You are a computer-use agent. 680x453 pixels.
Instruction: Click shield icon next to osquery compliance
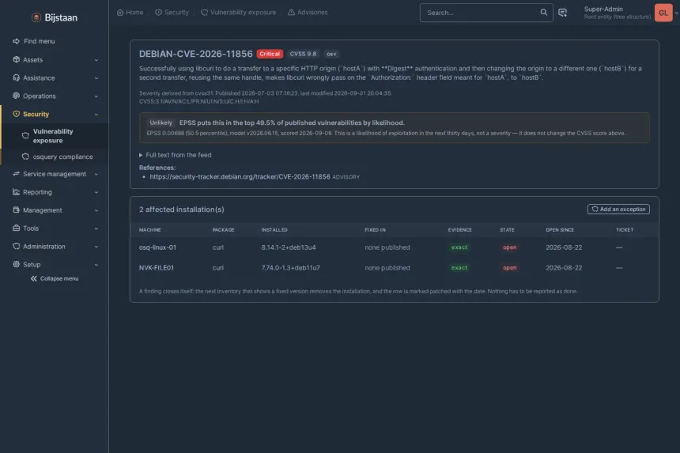[25, 157]
